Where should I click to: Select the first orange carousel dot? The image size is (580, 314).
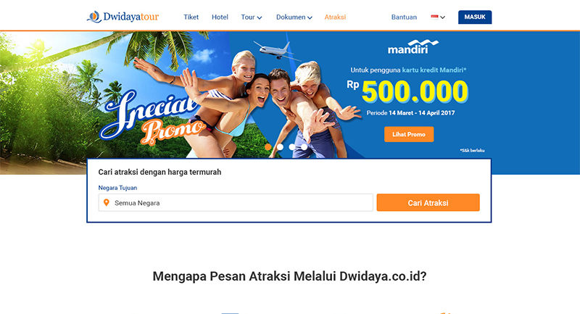click(x=268, y=146)
